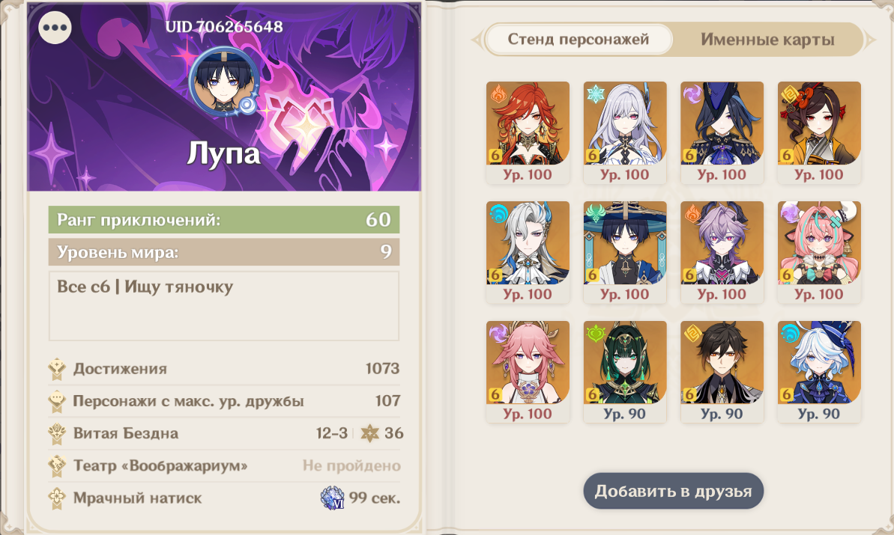Screen dimensions: 894x535
Task: Click the Ранг приключений green bar
Action: coord(223,220)
